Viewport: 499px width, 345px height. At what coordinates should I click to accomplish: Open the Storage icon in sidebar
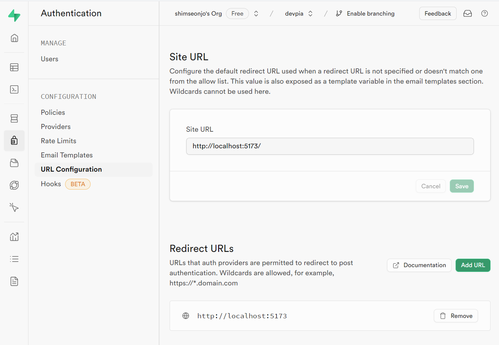[14, 163]
